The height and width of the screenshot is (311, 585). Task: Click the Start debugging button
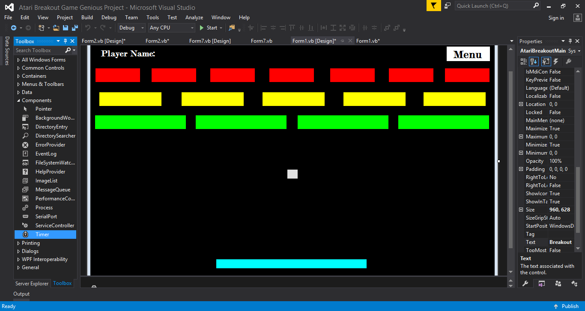coord(209,28)
